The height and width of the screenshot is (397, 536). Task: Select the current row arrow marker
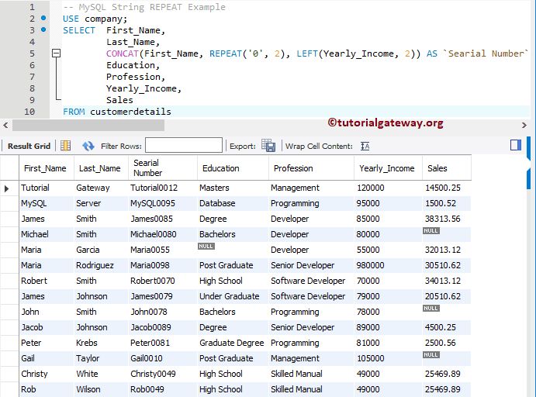tap(7, 188)
